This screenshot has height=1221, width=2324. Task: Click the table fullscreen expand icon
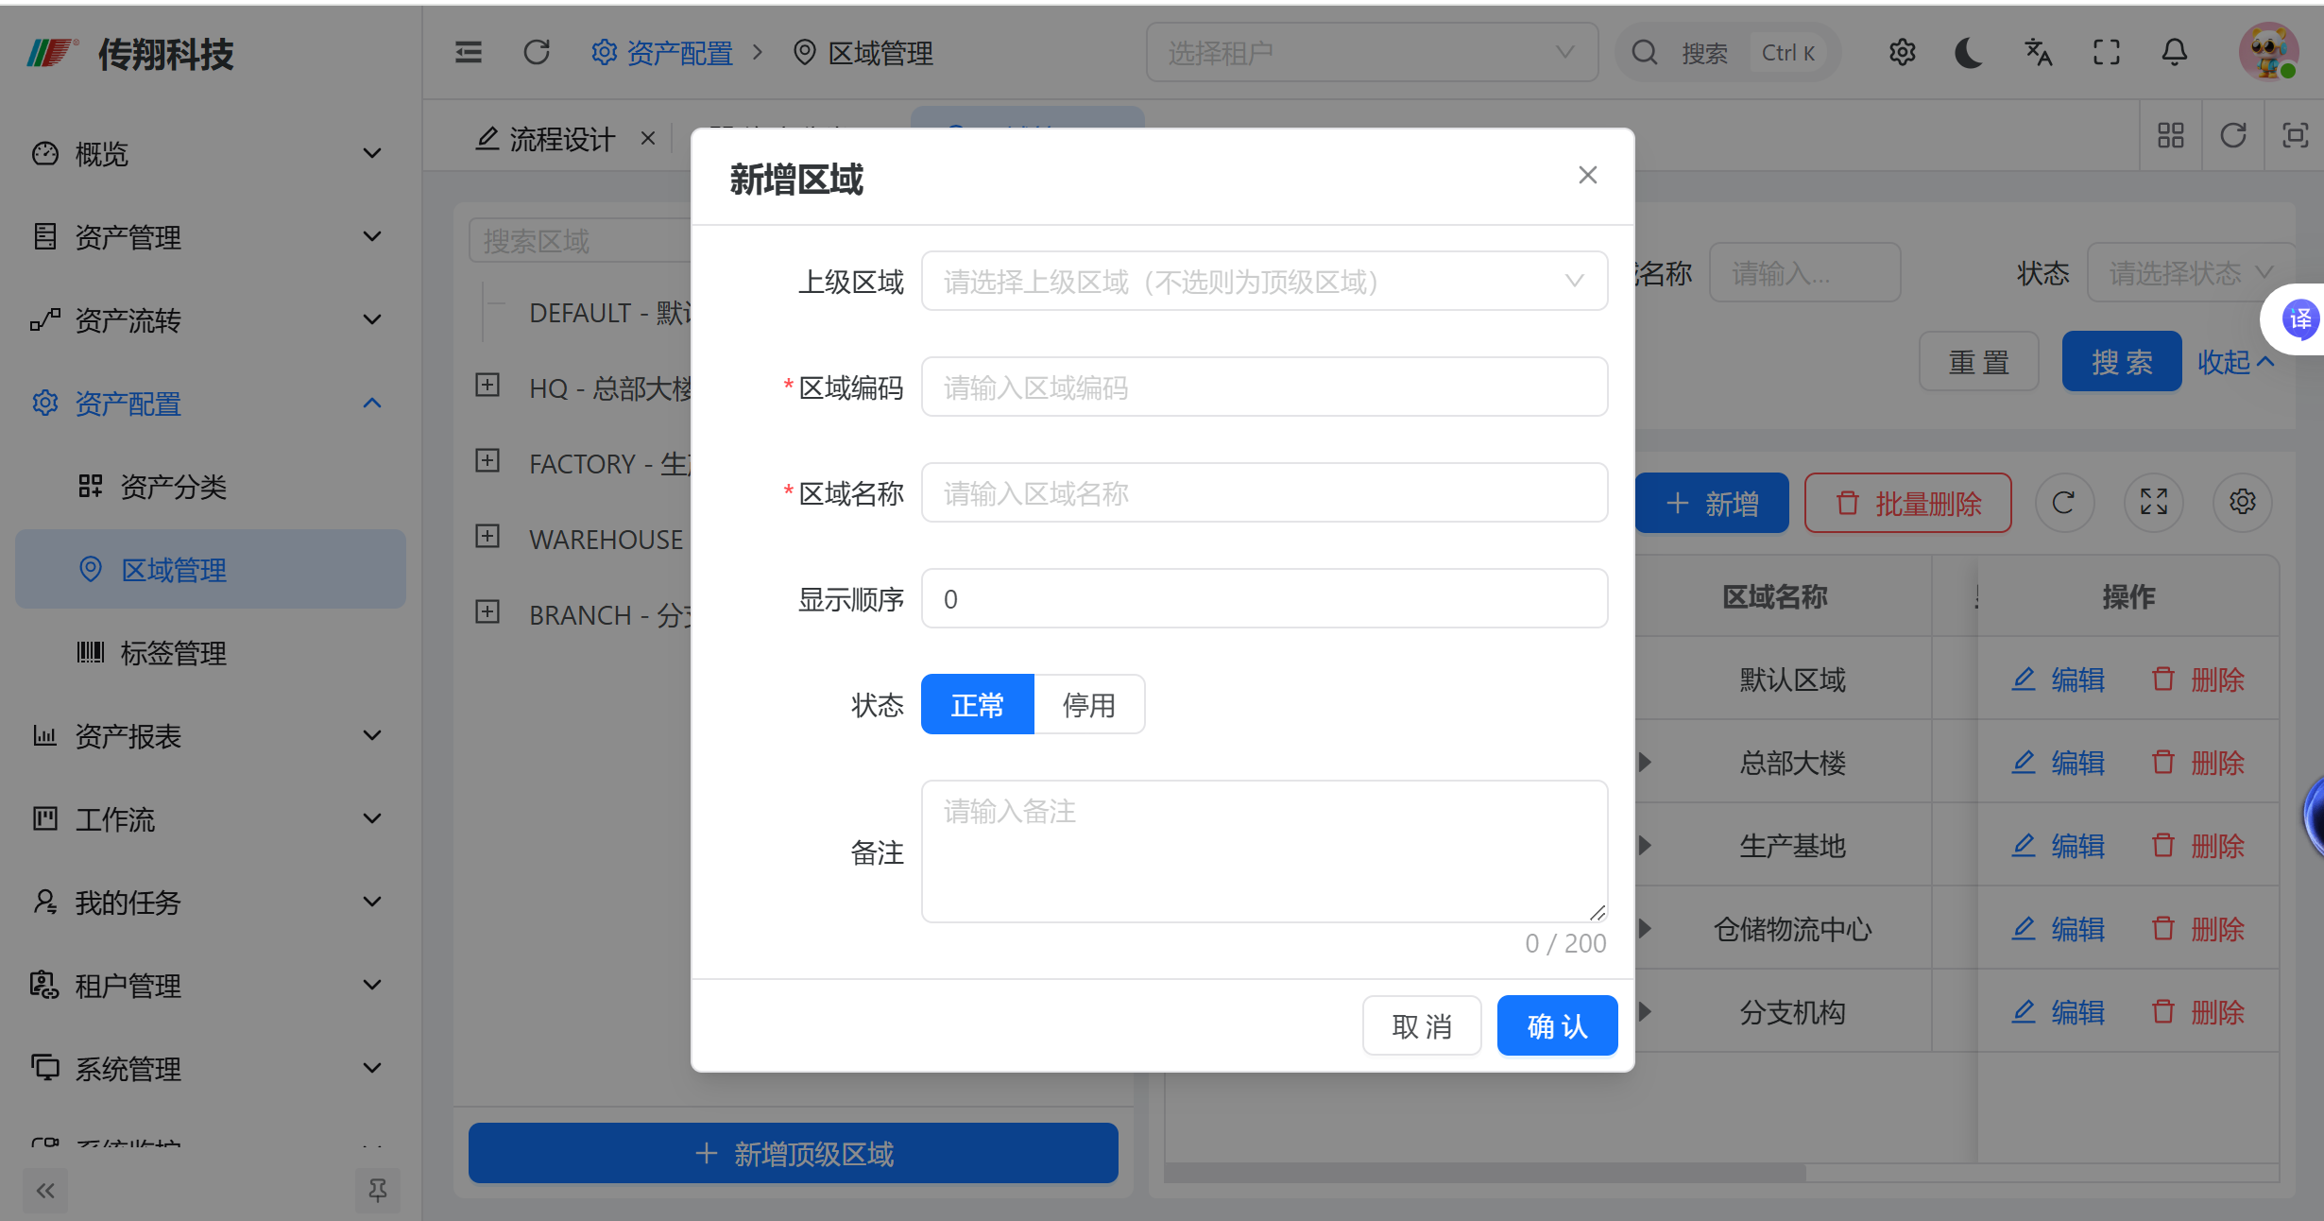(x=2154, y=503)
